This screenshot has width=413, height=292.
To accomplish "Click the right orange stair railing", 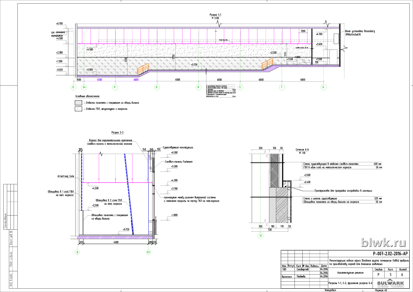I will tap(268, 64).
